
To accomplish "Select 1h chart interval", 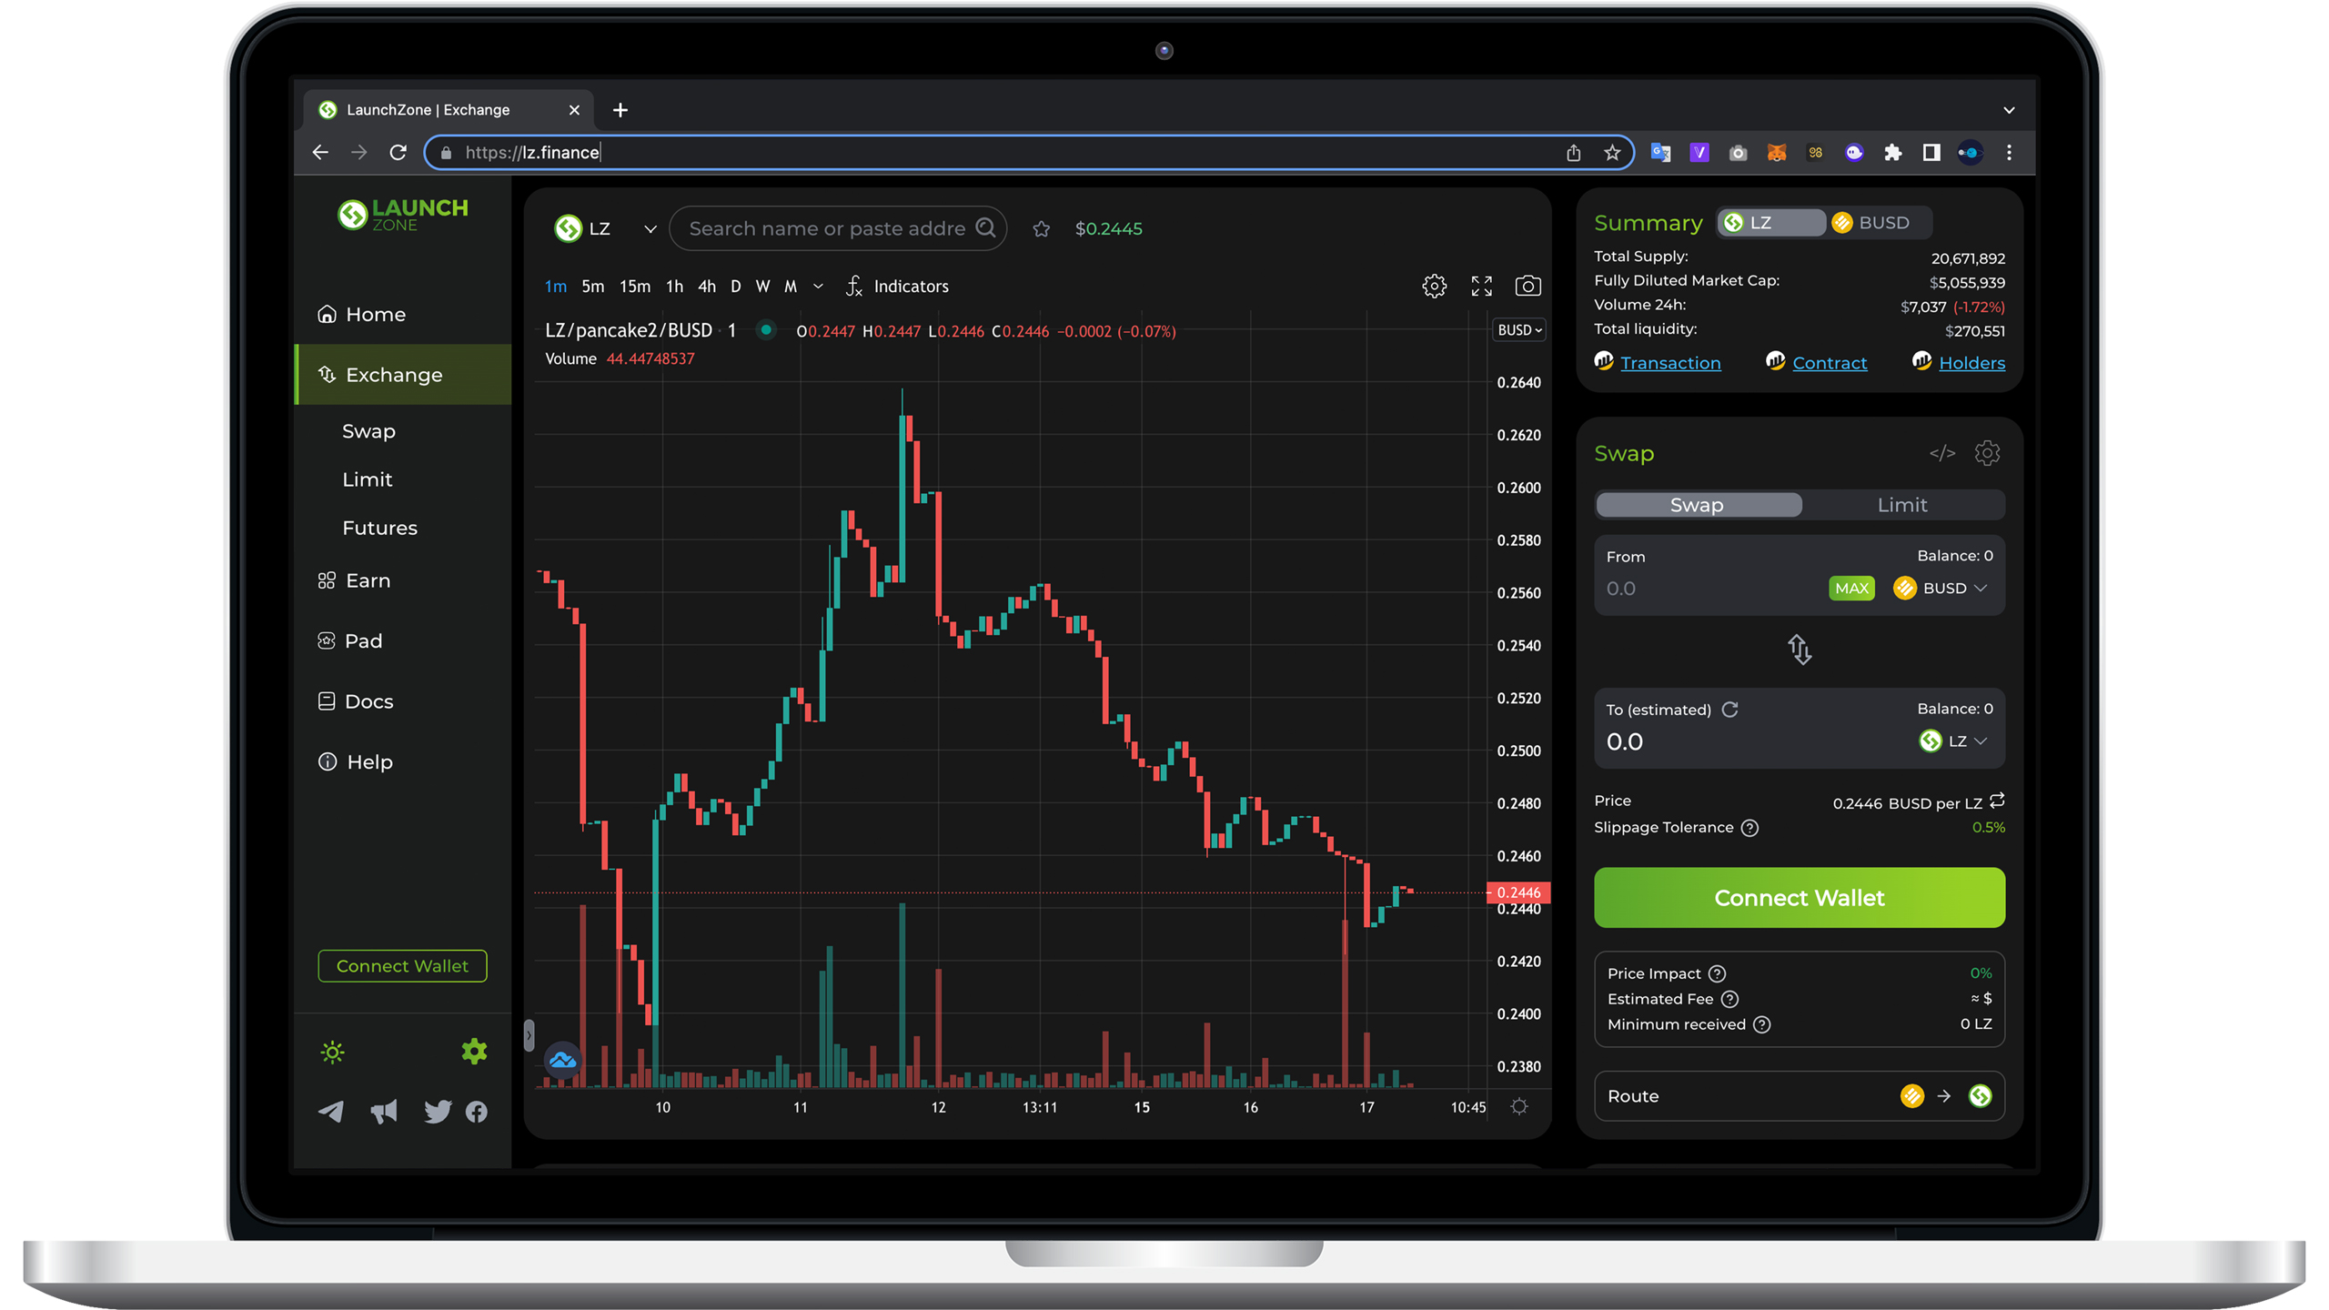I will pos(674,287).
